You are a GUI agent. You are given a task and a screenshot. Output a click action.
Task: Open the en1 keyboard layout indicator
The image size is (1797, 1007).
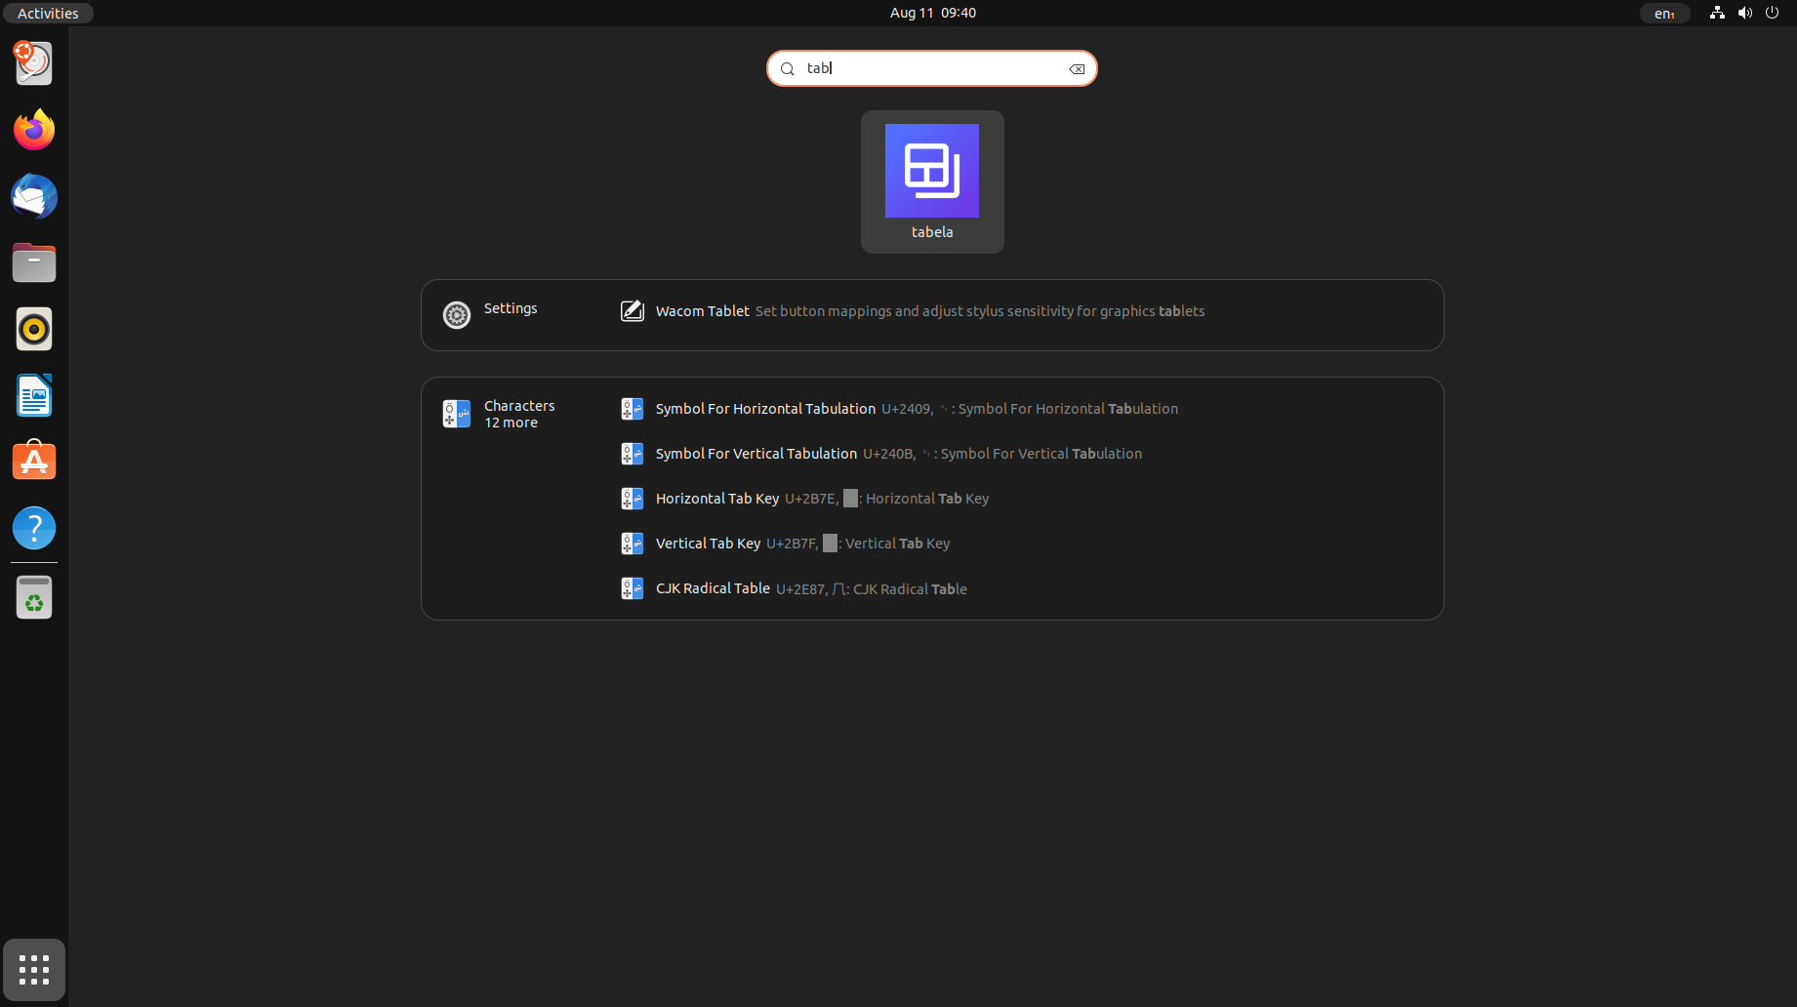(1664, 13)
